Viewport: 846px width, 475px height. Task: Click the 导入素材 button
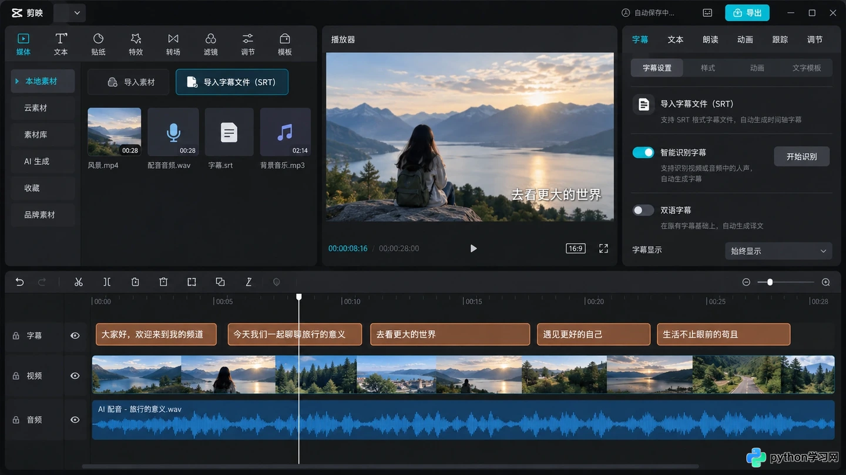129,82
